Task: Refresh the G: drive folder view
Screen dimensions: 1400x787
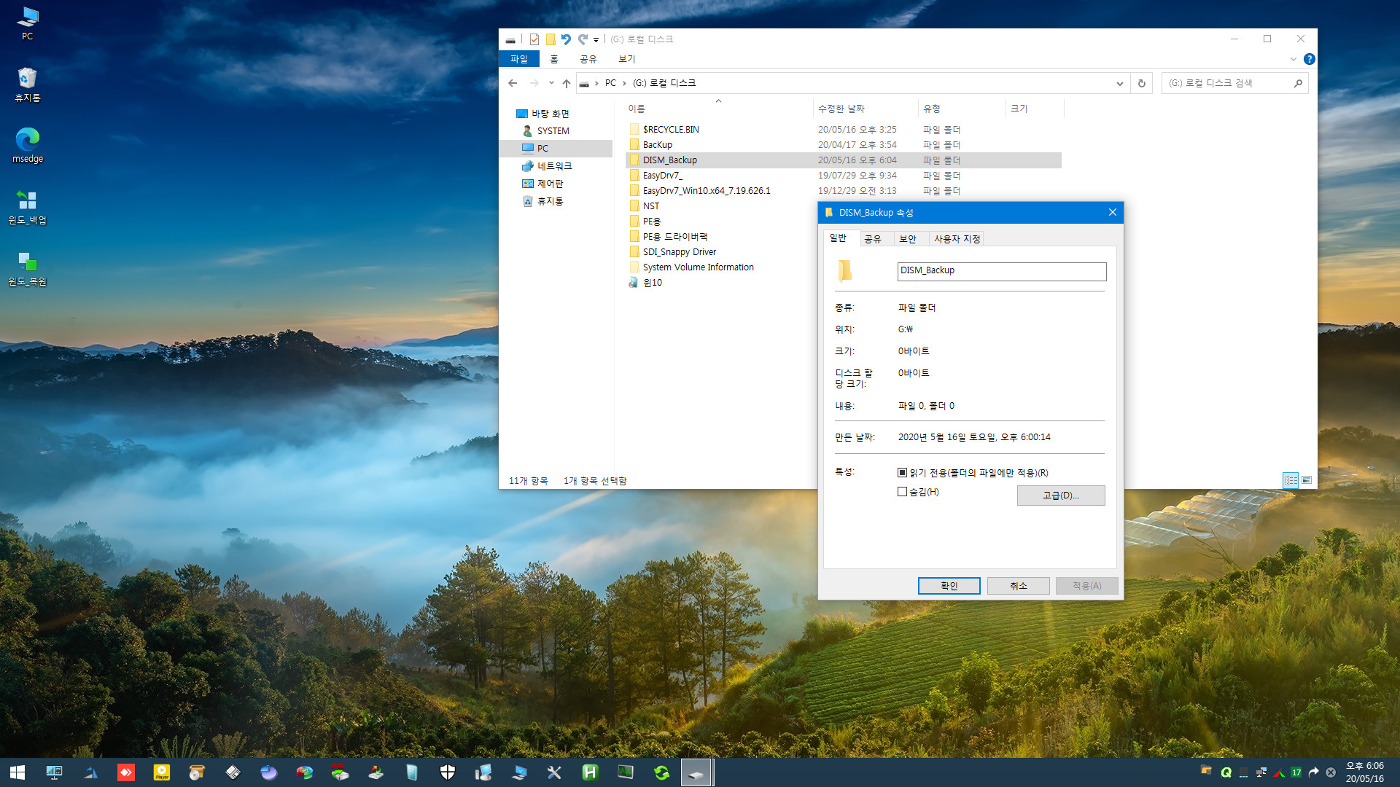Action: [1141, 83]
